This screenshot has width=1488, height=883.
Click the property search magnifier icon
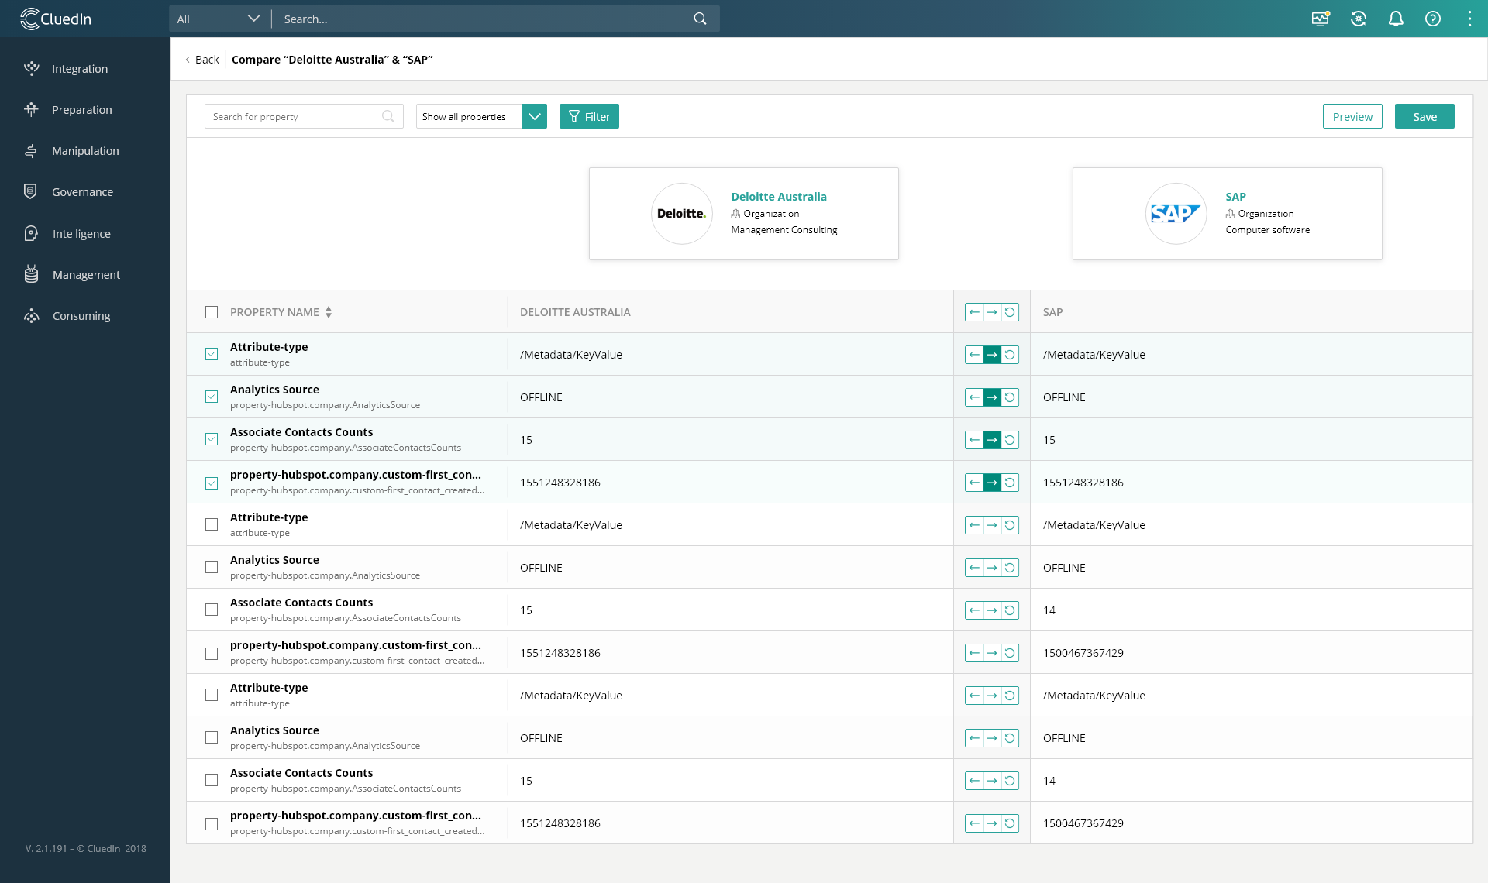(x=388, y=116)
